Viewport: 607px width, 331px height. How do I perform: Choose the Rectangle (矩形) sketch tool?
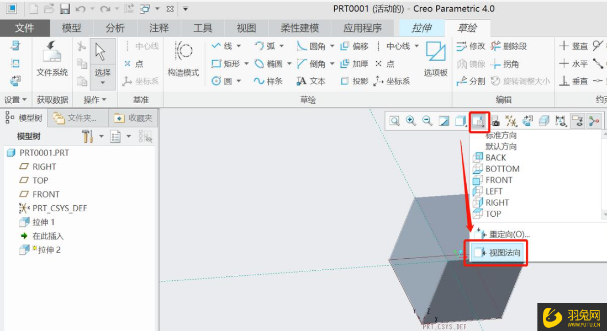click(x=226, y=64)
